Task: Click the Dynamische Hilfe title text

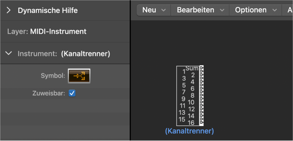Action: (48, 11)
